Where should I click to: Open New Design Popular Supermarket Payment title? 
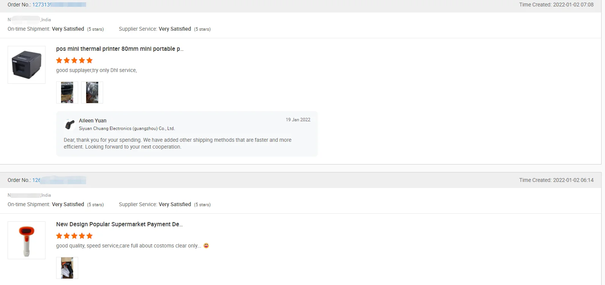[x=119, y=224]
